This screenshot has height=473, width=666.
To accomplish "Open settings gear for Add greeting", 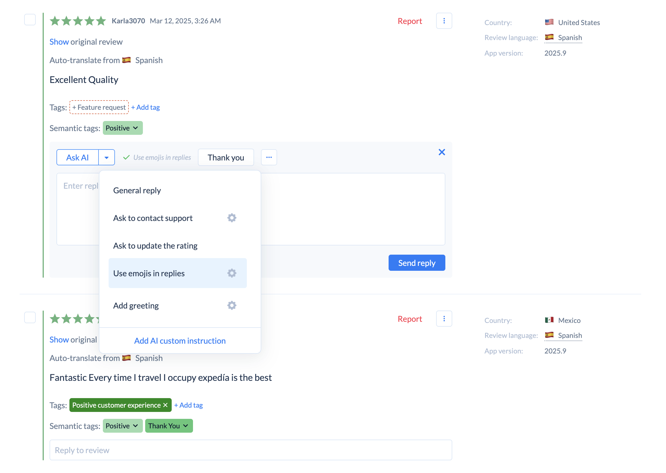I will click(232, 306).
